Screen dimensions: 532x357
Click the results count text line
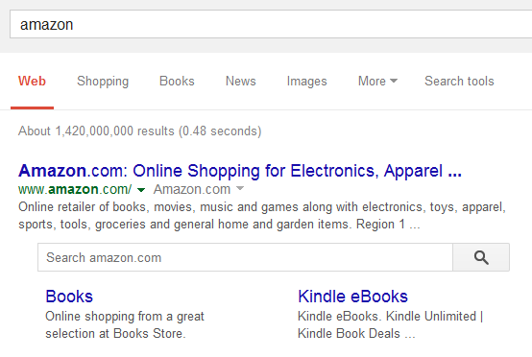pyautogui.click(x=140, y=131)
